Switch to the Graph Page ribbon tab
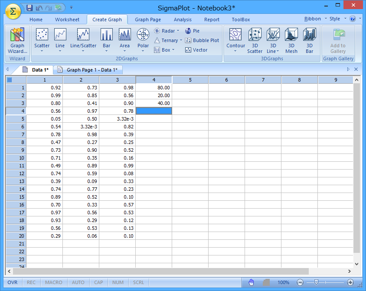Image resolution: width=366 pixels, height=291 pixels. 148,20
